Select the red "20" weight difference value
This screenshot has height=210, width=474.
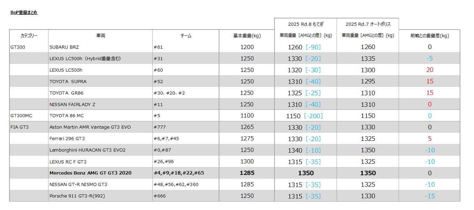(429, 70)
